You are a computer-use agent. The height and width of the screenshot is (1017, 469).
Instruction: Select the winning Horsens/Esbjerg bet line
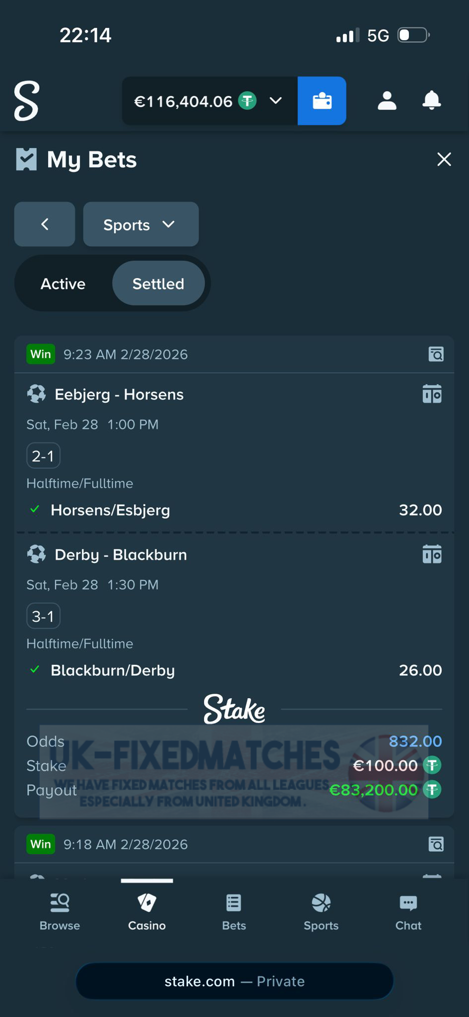point(110,509)
